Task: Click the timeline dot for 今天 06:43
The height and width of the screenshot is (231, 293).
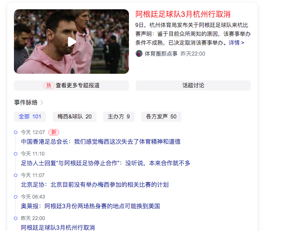Action: click(x=16, y=197)
